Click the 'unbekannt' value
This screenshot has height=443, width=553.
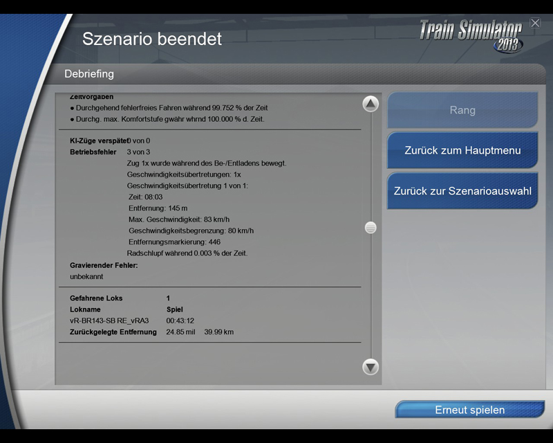(x=86, y=277)
